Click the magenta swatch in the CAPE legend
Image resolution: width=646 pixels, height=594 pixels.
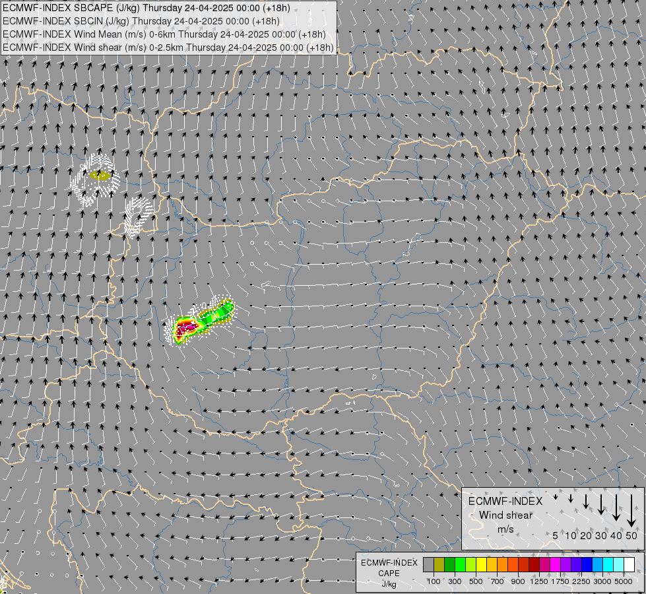(x=556, y=565)
